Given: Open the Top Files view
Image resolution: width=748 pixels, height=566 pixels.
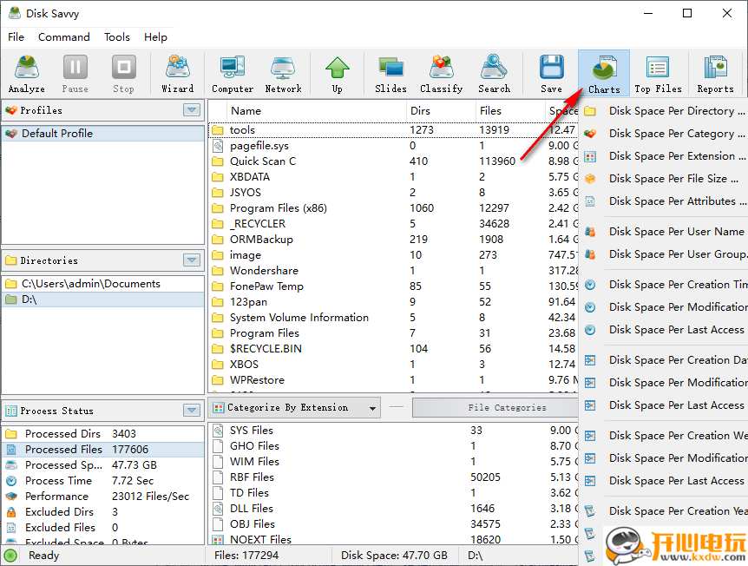Looking at the screenshot, I should 658,74.
